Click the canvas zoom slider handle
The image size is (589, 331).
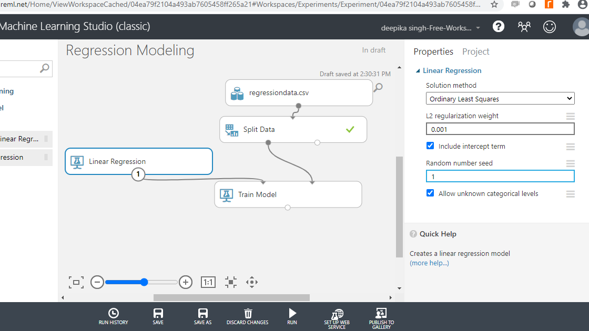pyautogui.click(x=144, y=282)
